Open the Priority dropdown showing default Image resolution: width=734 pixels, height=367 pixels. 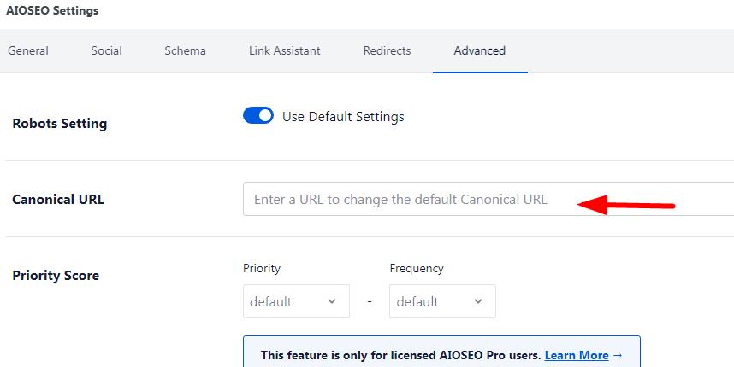(x=296, y=301)
